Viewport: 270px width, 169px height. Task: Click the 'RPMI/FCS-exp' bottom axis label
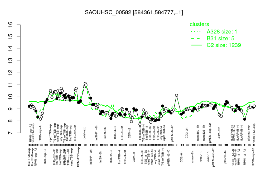(x=78, y=157)
